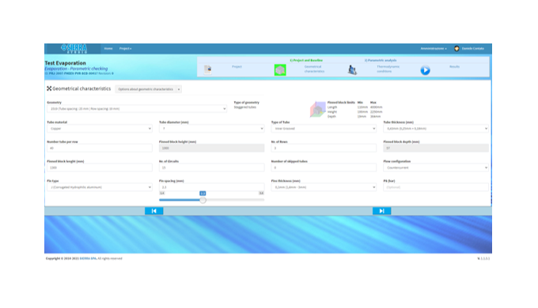538x308 pixels.
Task: Go to Thermodynamic conditions step label
Action: point(388,69)
